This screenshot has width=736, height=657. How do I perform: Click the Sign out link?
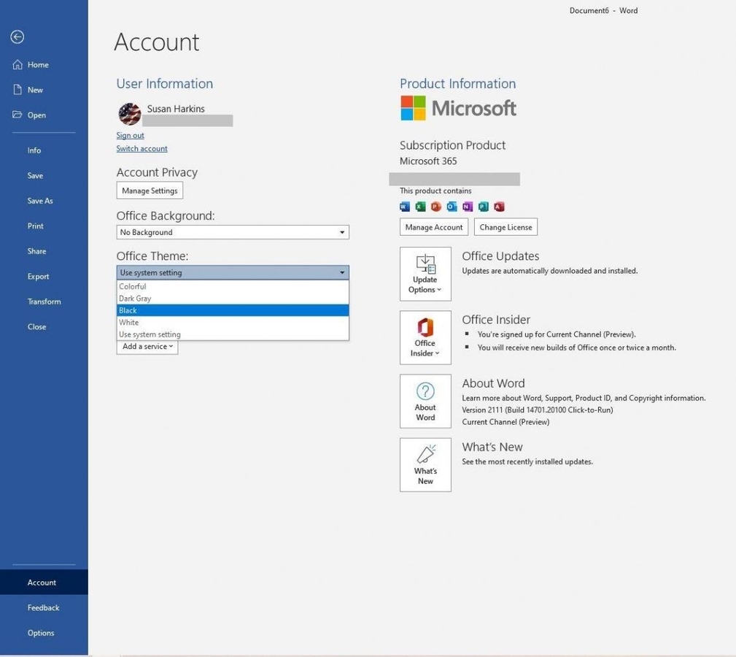tap(130, 135)
